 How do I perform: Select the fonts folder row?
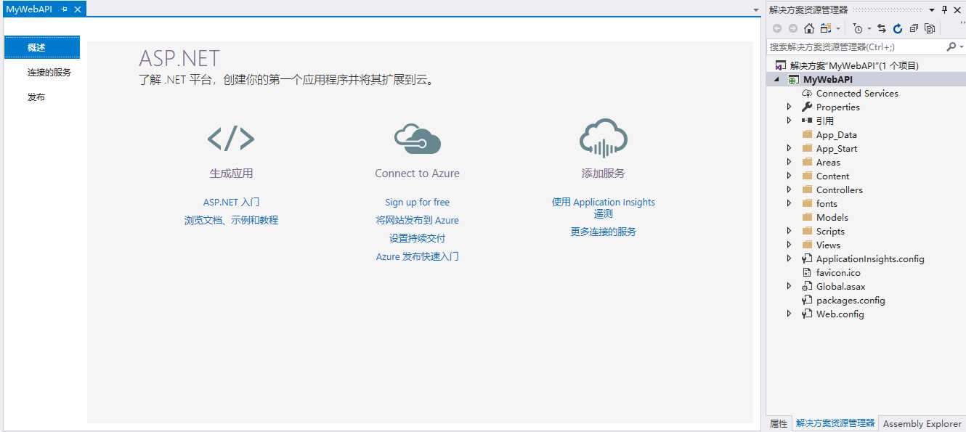coord(866,203)
